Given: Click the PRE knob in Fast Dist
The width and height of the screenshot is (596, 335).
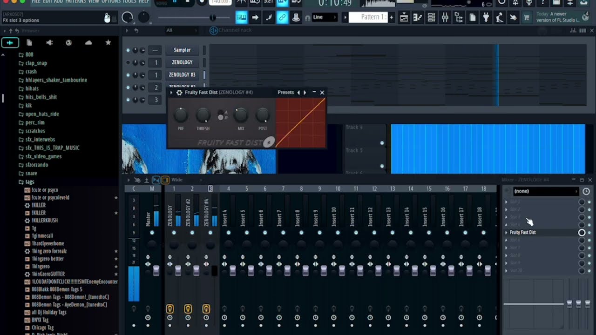Looking at the screenshot, I should (181, 115).
